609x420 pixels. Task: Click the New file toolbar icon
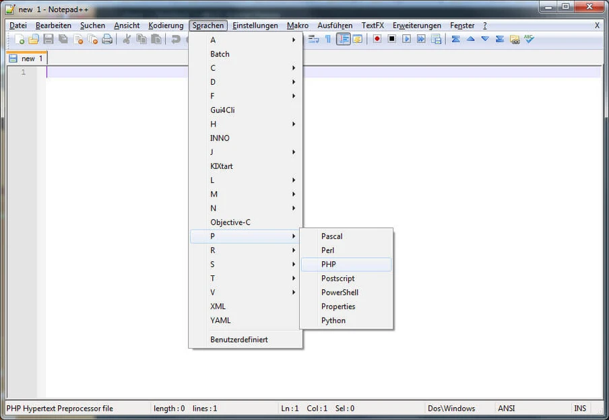20,40
